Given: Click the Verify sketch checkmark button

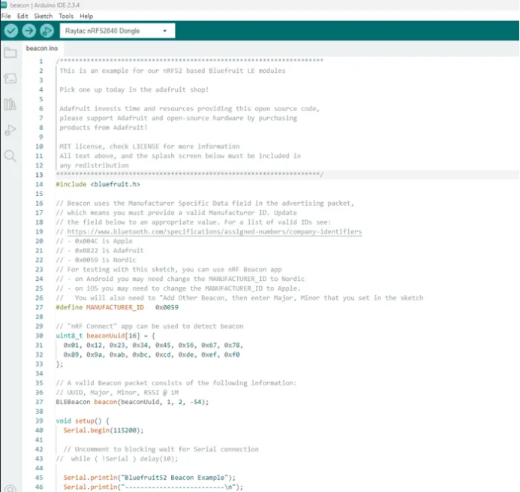Looking at the screenshot, I should coord(11,31).
